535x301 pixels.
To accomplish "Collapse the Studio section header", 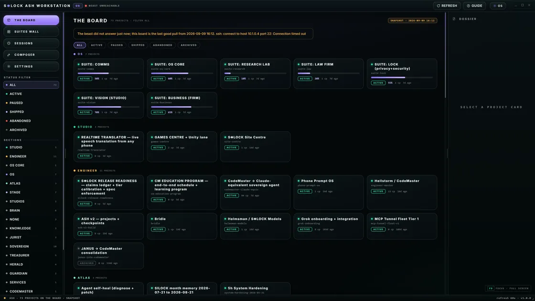I will (x=91, y=127).
